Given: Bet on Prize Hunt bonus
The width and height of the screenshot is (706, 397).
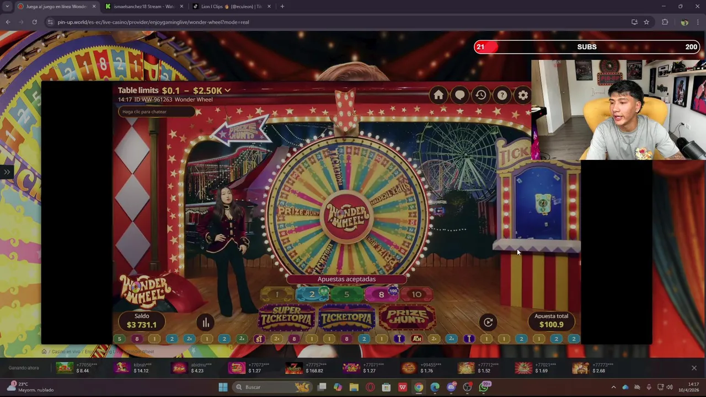Looking at the screenshot, I should 407,318.
